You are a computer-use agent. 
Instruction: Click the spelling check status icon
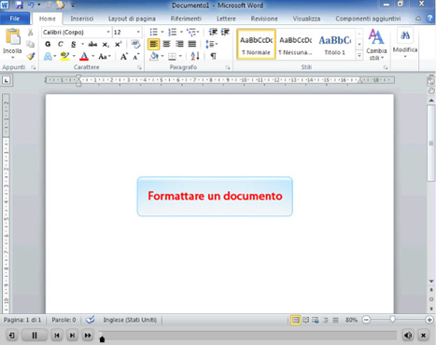[x=91, y=320]
